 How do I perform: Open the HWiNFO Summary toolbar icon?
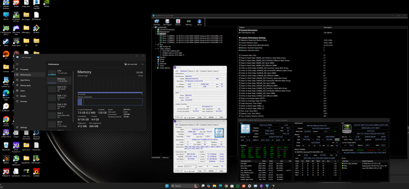157,22
